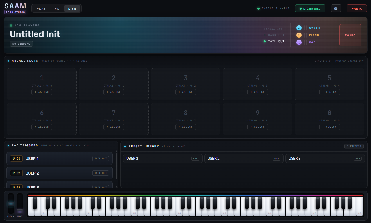
Task: Assign a preset to recall slot 4
Action: pos(257,92)
